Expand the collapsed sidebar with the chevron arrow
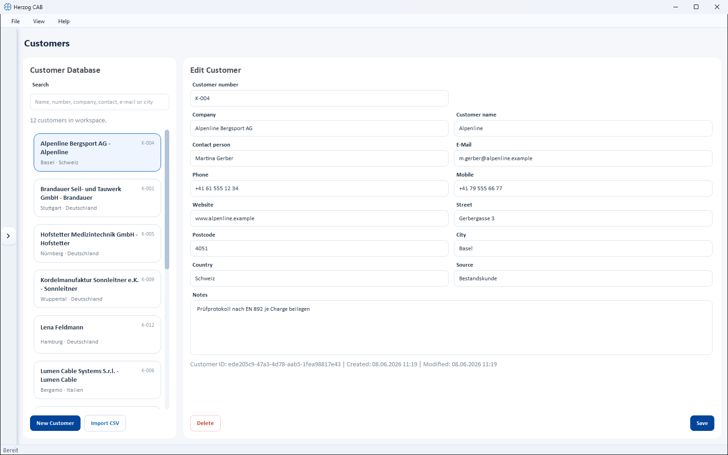This screenshot has width=728, height=455. (8, 236)
